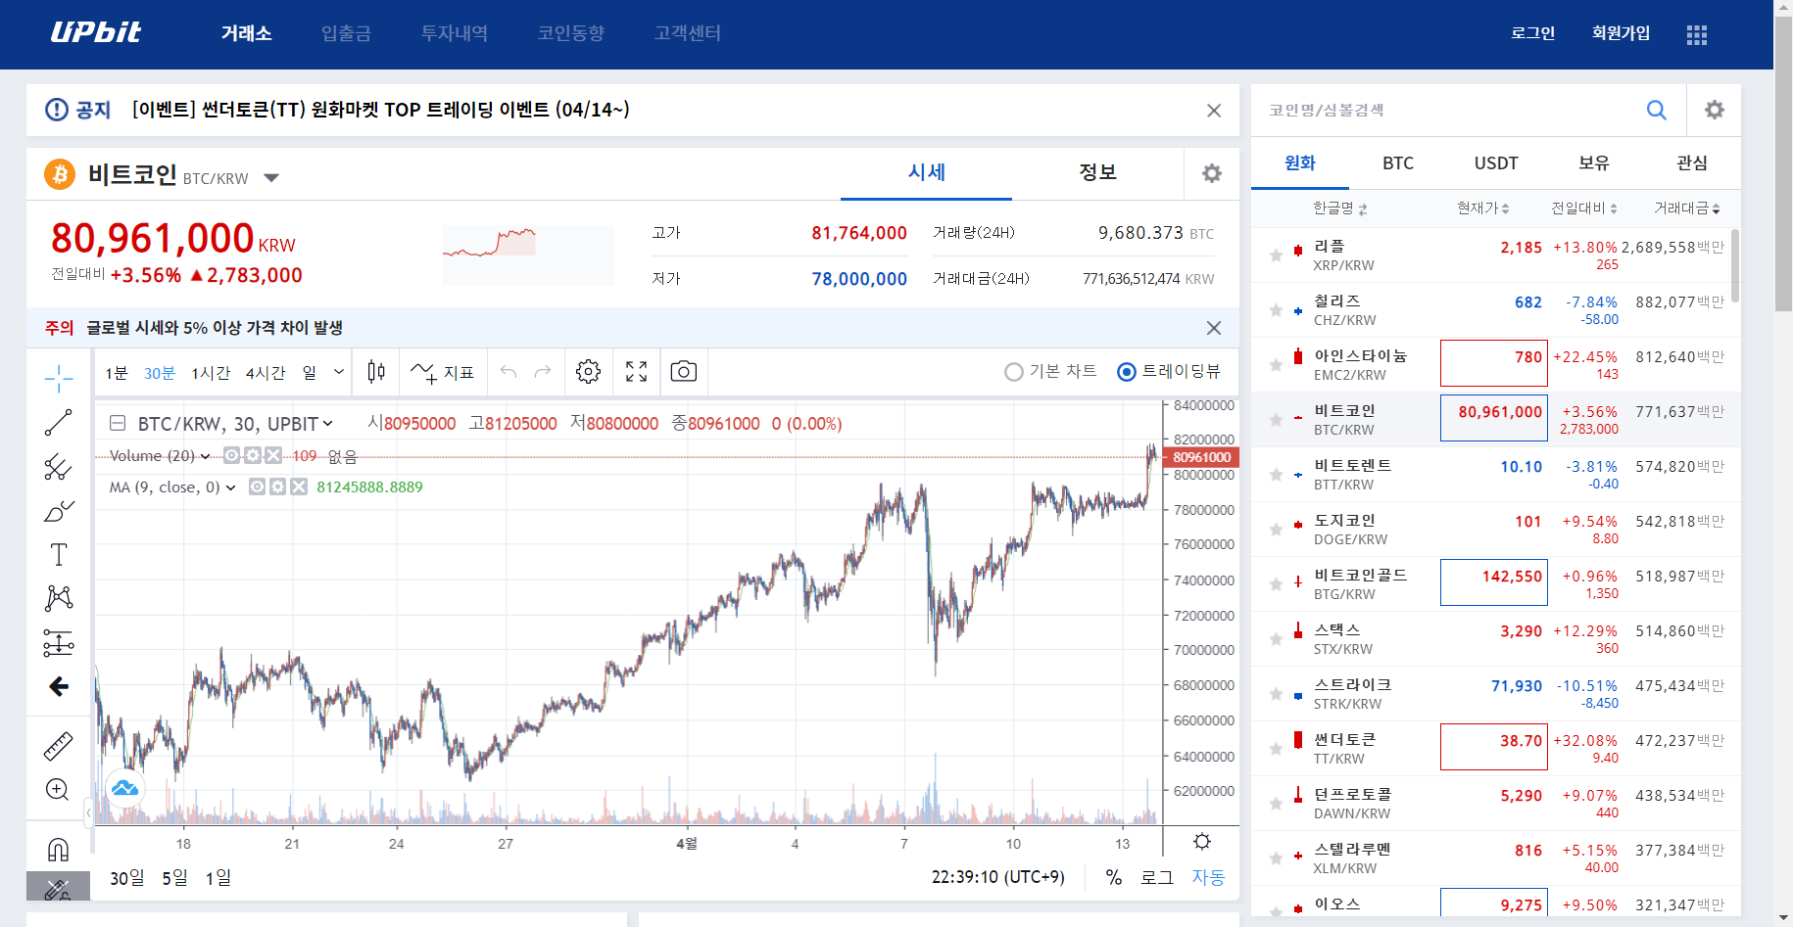This screenshot has width=1793, height=927.
Task: Activate the zoom-in magnifier tool
Action: [59, 790]
